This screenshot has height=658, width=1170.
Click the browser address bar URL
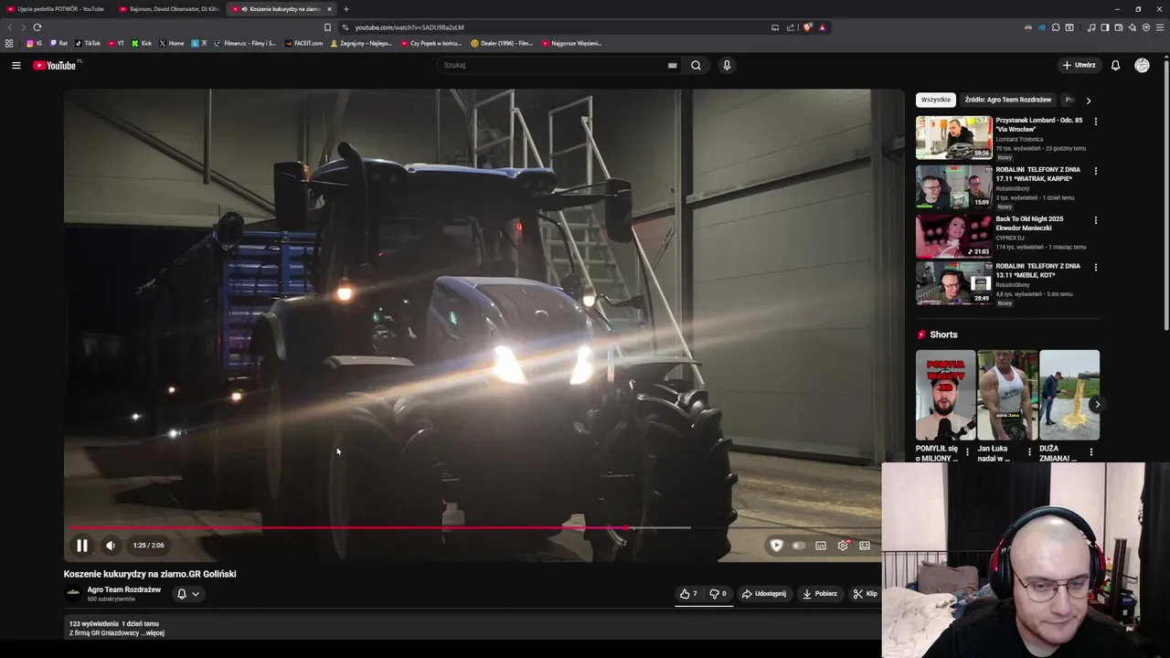click(409, 27)
